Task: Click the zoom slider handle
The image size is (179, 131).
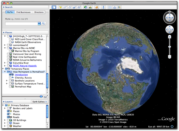Action: (x=170, y=47)
